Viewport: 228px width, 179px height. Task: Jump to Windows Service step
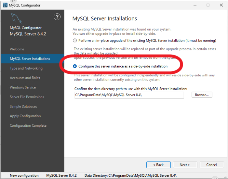pyautogui.click(x=23, y=87)
